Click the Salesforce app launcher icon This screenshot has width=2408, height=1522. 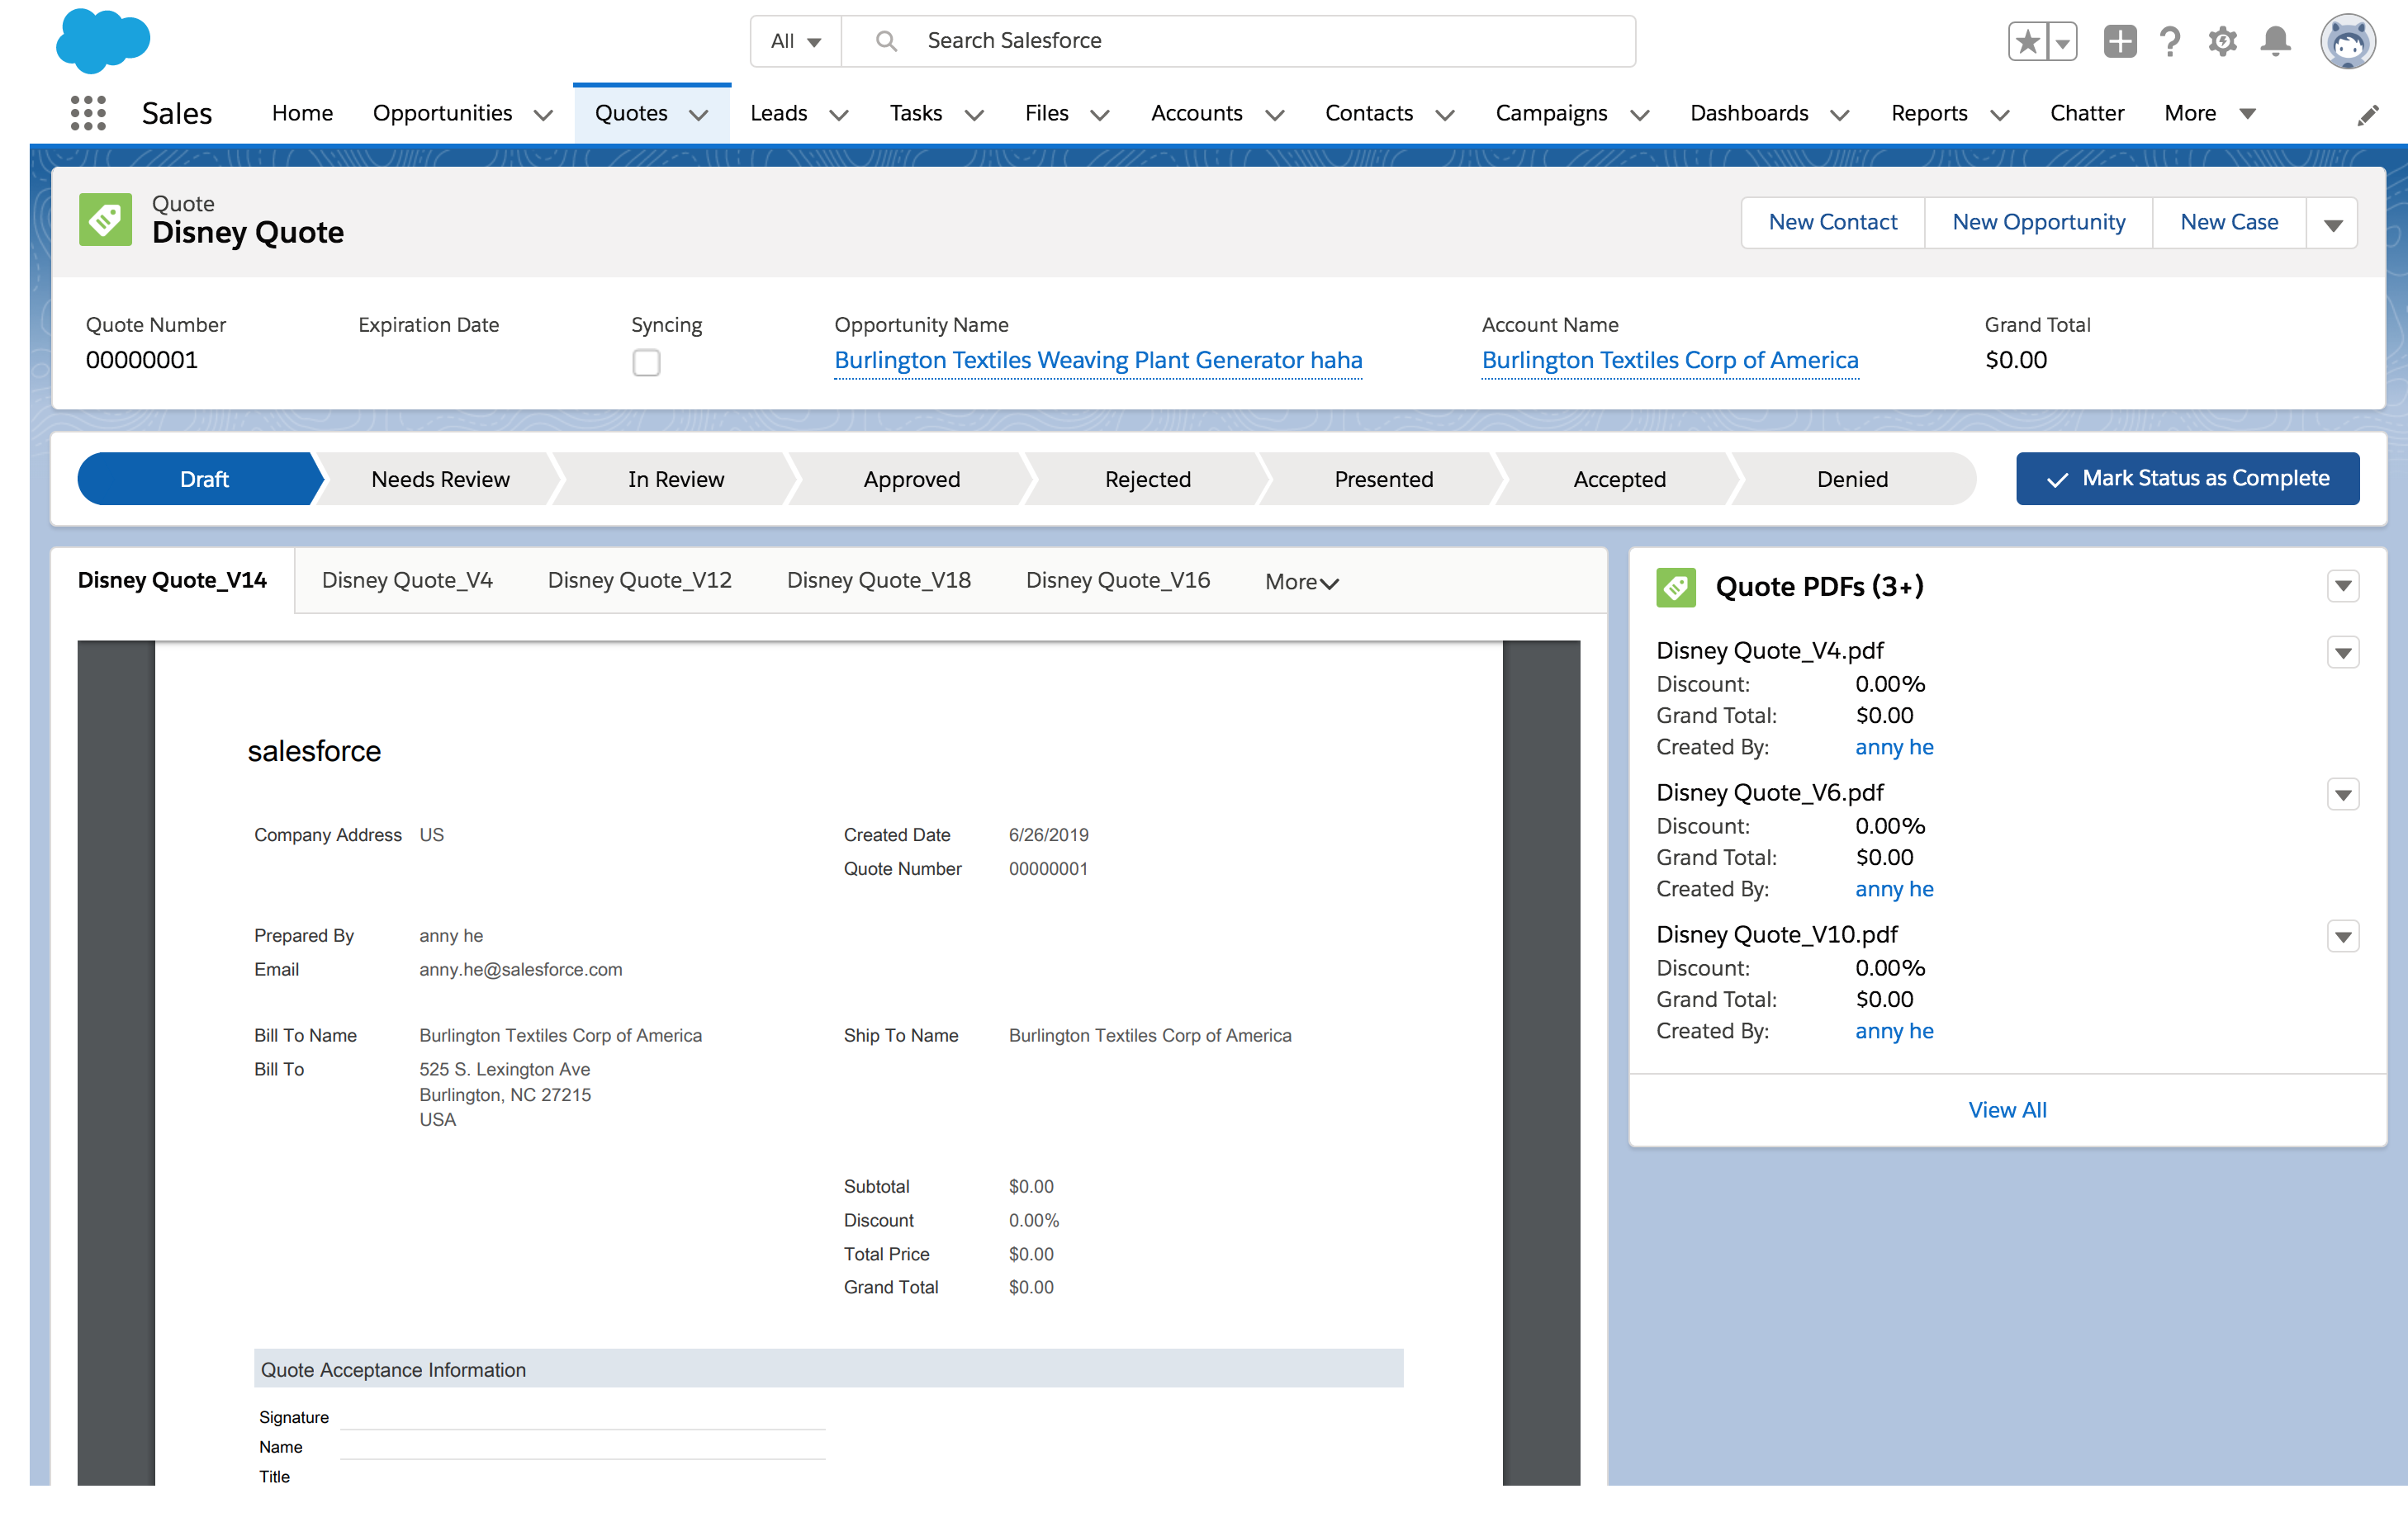pyautogui.click(x=89, y=114)
